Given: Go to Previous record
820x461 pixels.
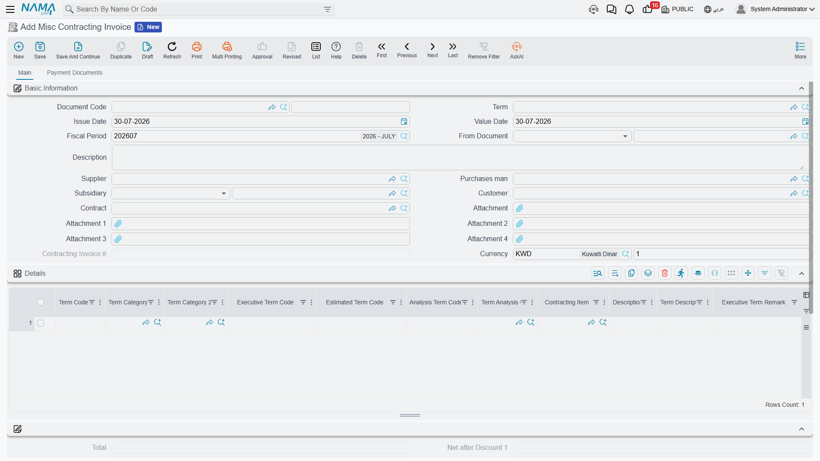Looking at the screenshot, I should 407,50.
